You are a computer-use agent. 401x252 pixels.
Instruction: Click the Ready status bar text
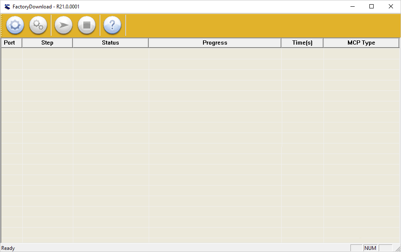pos(8,248)
